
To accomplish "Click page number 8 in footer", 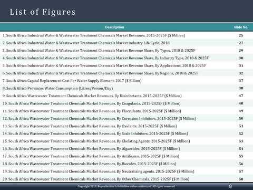I will tap(230, 186).
